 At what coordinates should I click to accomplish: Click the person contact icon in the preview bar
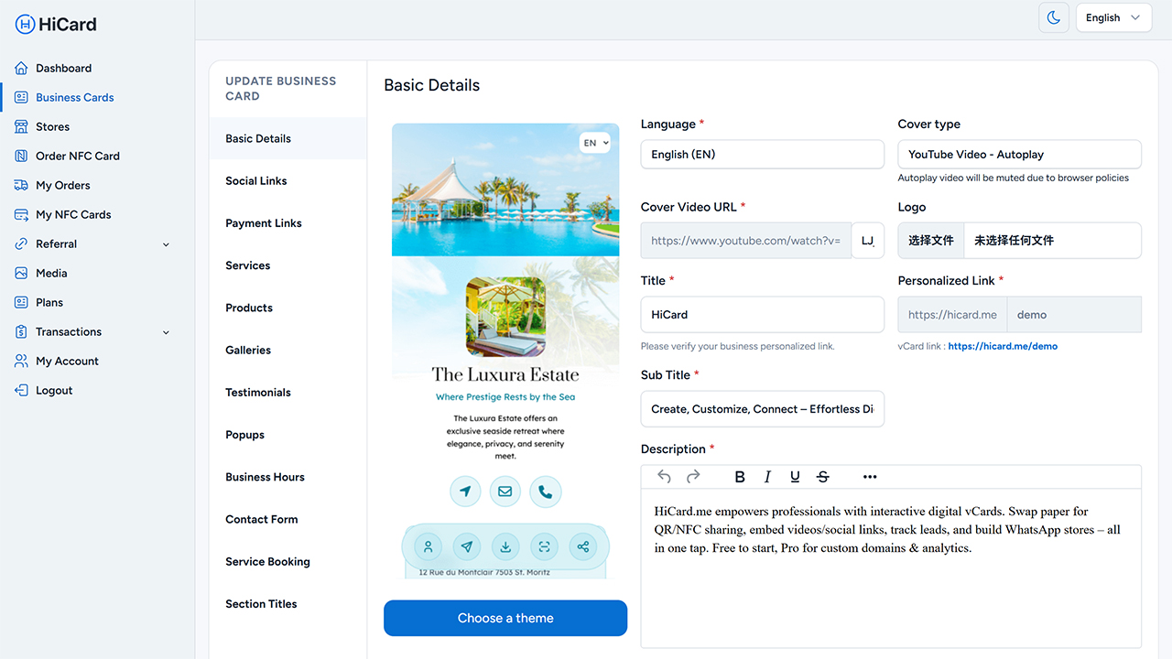[x=428, y=547]
